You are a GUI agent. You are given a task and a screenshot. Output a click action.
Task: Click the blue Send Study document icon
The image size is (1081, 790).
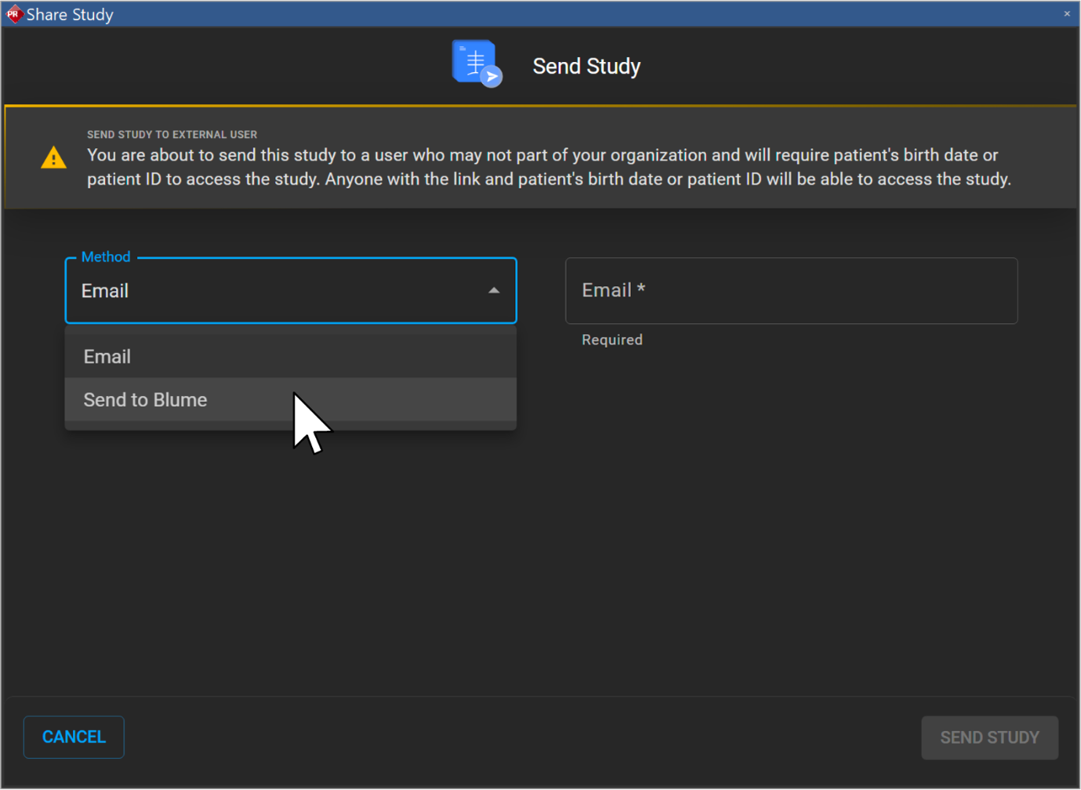(x=472, y=60)
